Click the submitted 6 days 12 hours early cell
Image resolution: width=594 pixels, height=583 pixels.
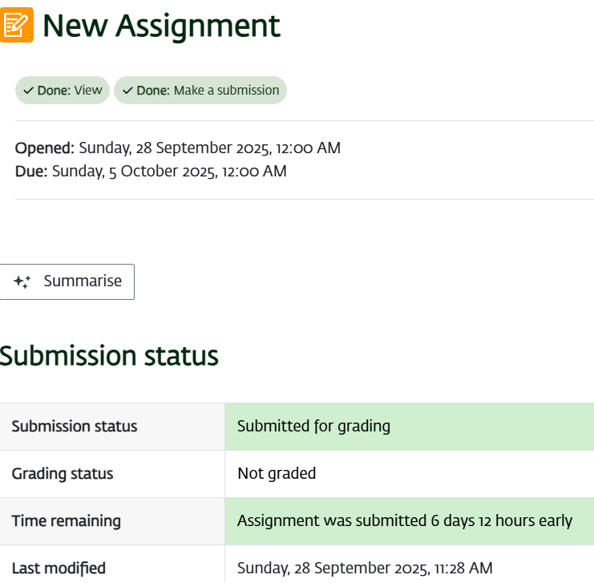[x=405, y=520]
